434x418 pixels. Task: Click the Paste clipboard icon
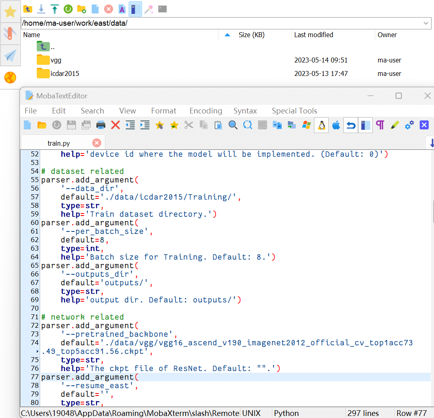[x=218, y=125]
